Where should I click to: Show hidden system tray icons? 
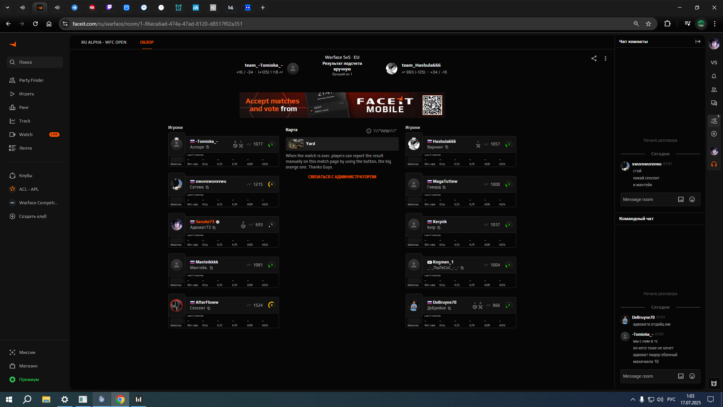[x=633, y=399]
